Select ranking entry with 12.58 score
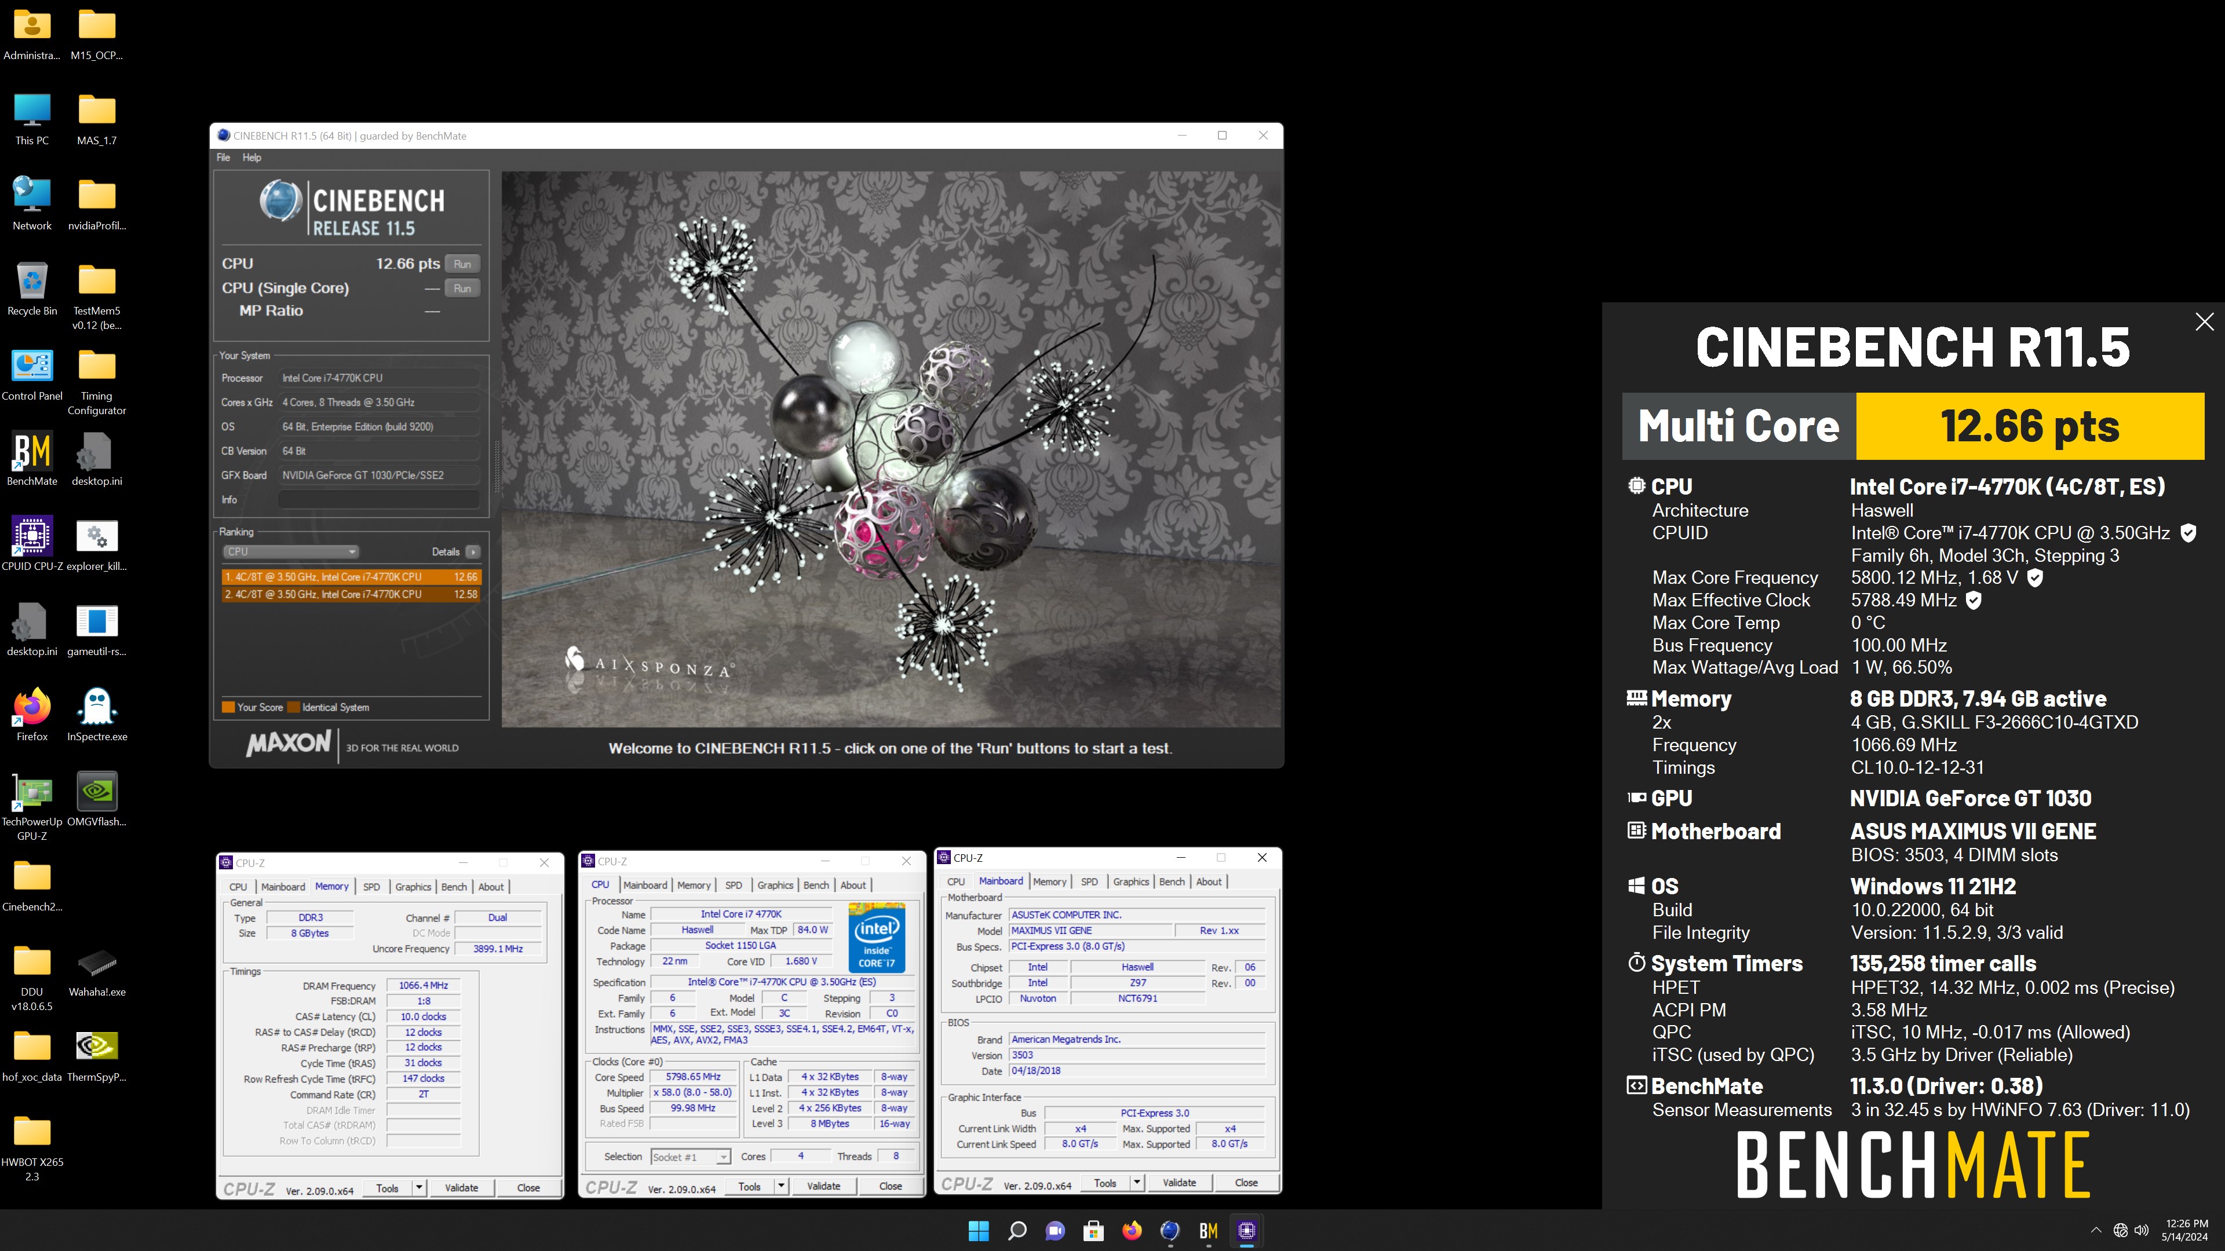 [351, 594]
